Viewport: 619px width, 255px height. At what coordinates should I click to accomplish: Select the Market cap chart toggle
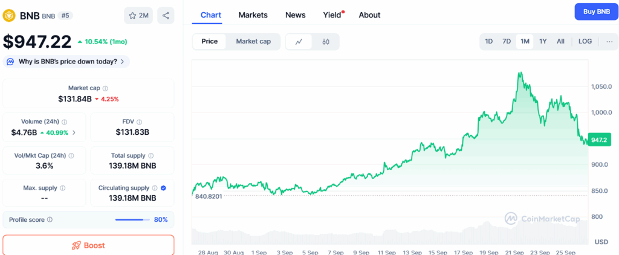point(253,42)
